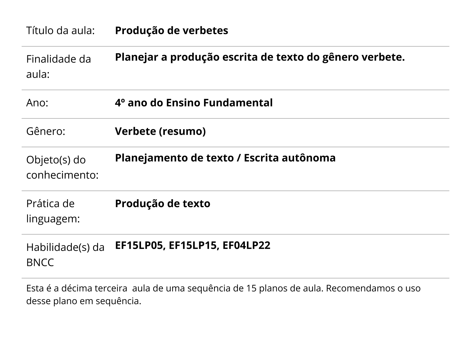The height and width of the screenshot is (353, 471).
Task: Select "4º ano do Ensino Fundamental" text
Action: (x=194, y=103)
